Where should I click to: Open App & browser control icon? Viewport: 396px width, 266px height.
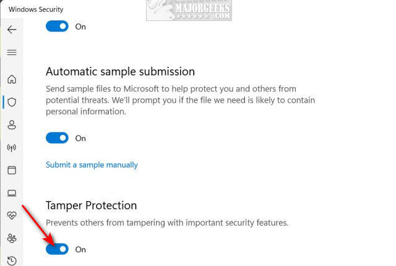point(12,170)
